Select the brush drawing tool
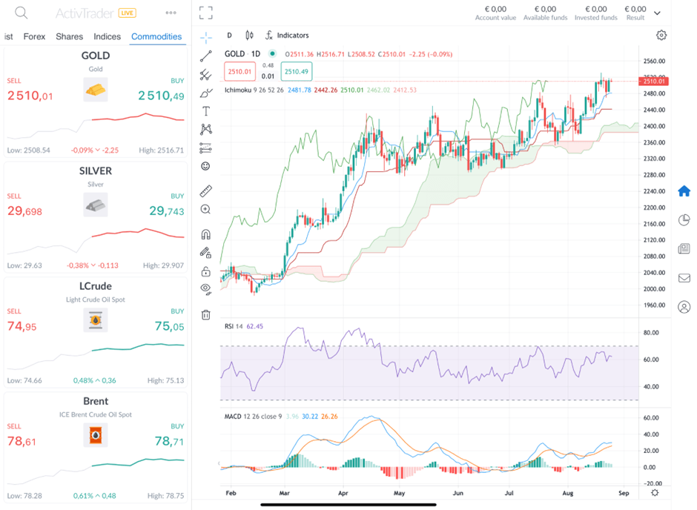Image resolution: width=697 pixels, height=510 pixels. point(206,93)
